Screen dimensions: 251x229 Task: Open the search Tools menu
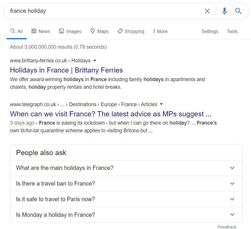tap(232, 31)
